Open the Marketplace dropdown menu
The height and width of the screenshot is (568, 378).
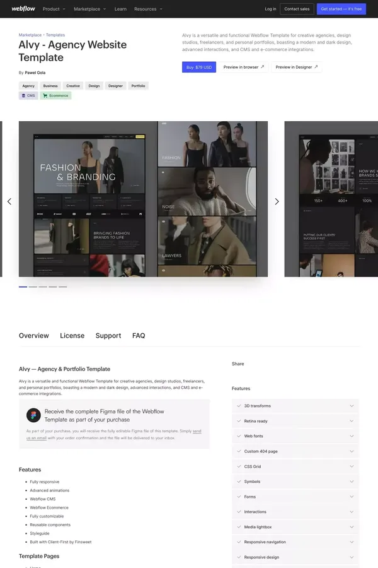[89, 9]
